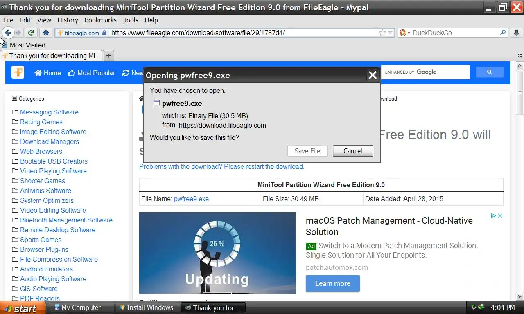Open Bootable USB Creators category
The width and height of the screenshot is (524, 314).
[54, 161]
